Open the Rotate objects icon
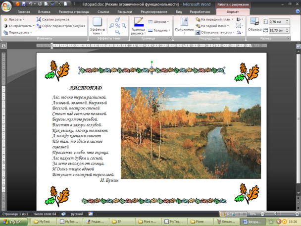Screen dimensions: 301x226 pyautogui.click(x=240, y=32)
